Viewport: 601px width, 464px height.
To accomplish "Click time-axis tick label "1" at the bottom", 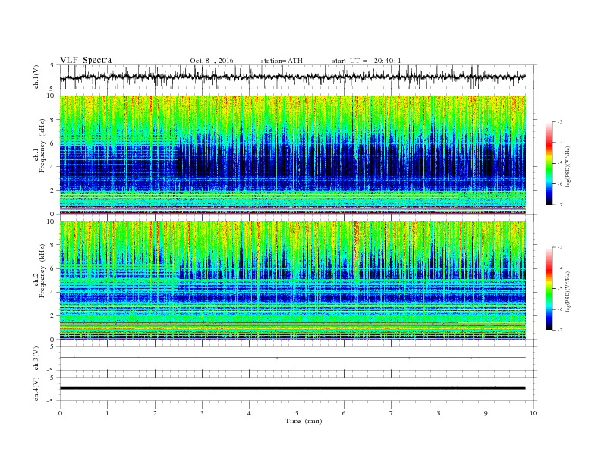I will (x=107, y=413).
